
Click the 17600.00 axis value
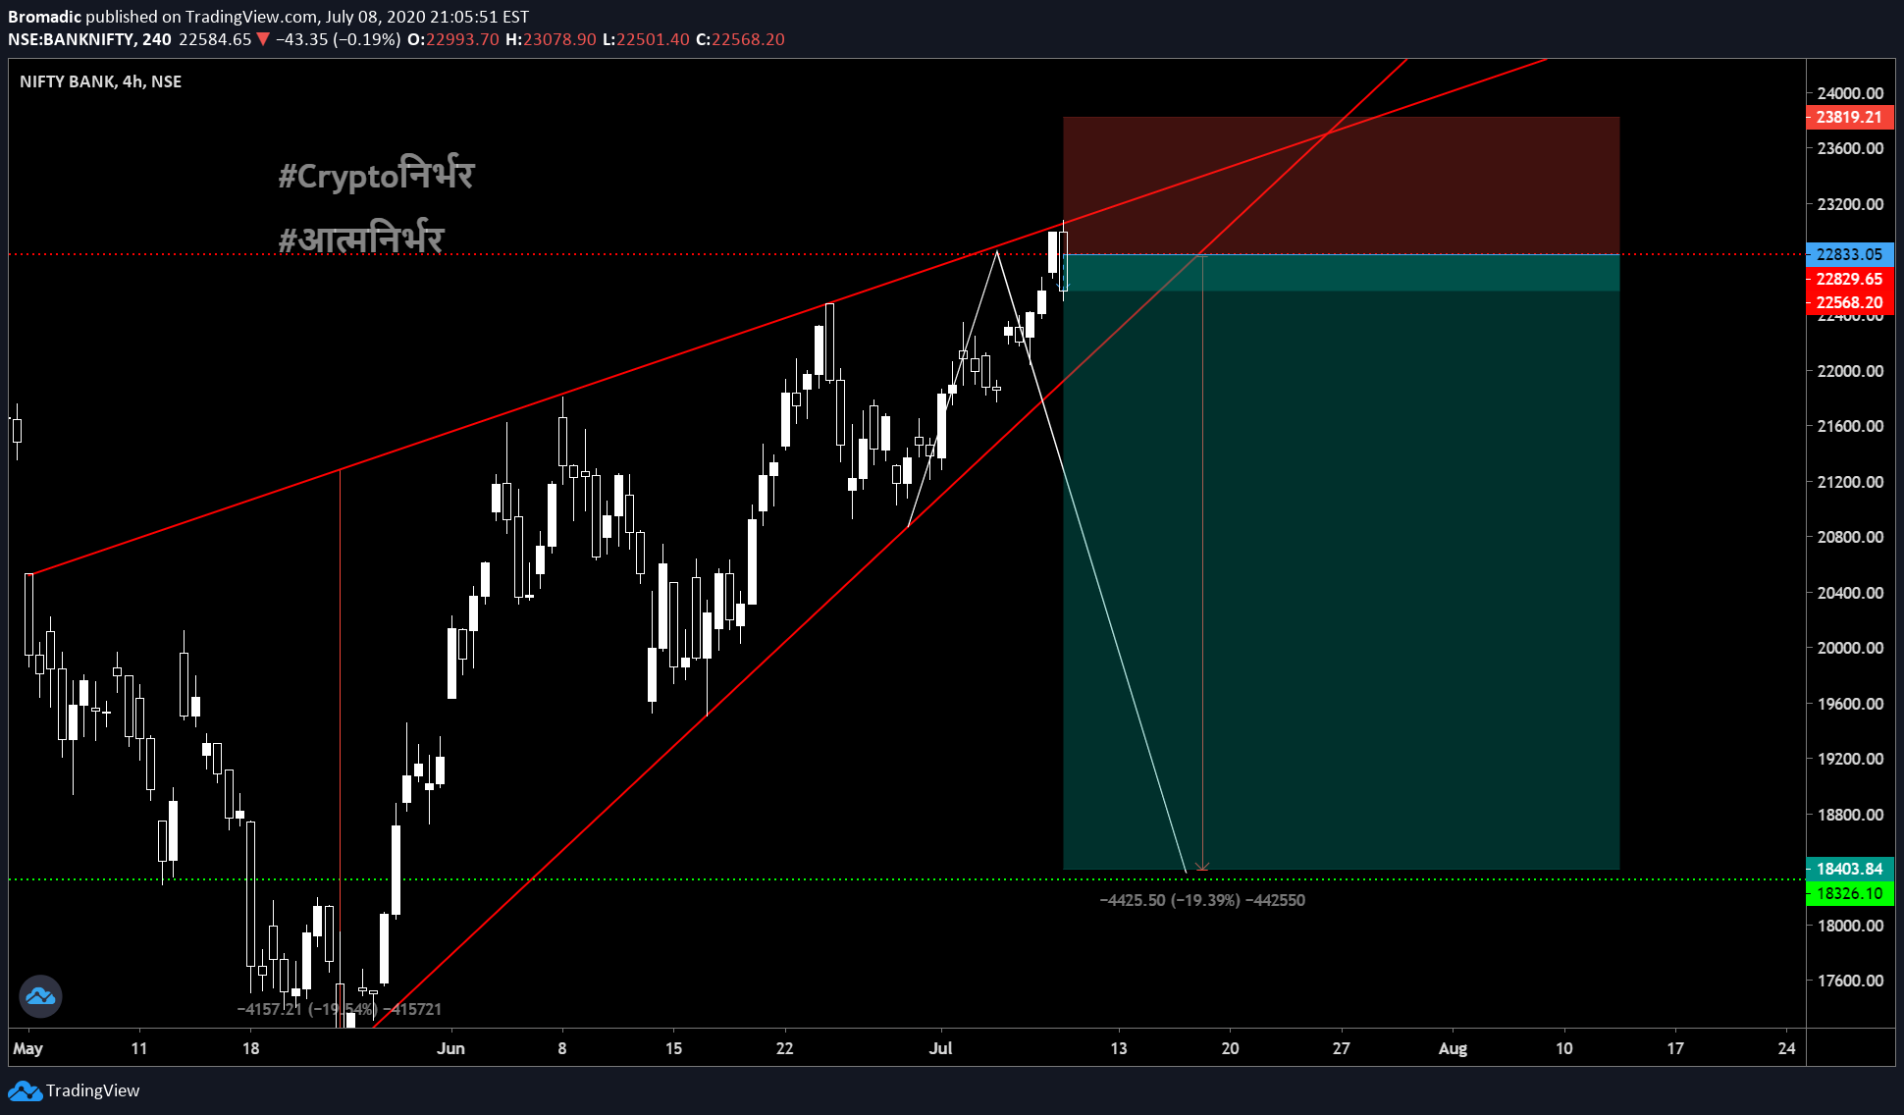click(1850, 981)
